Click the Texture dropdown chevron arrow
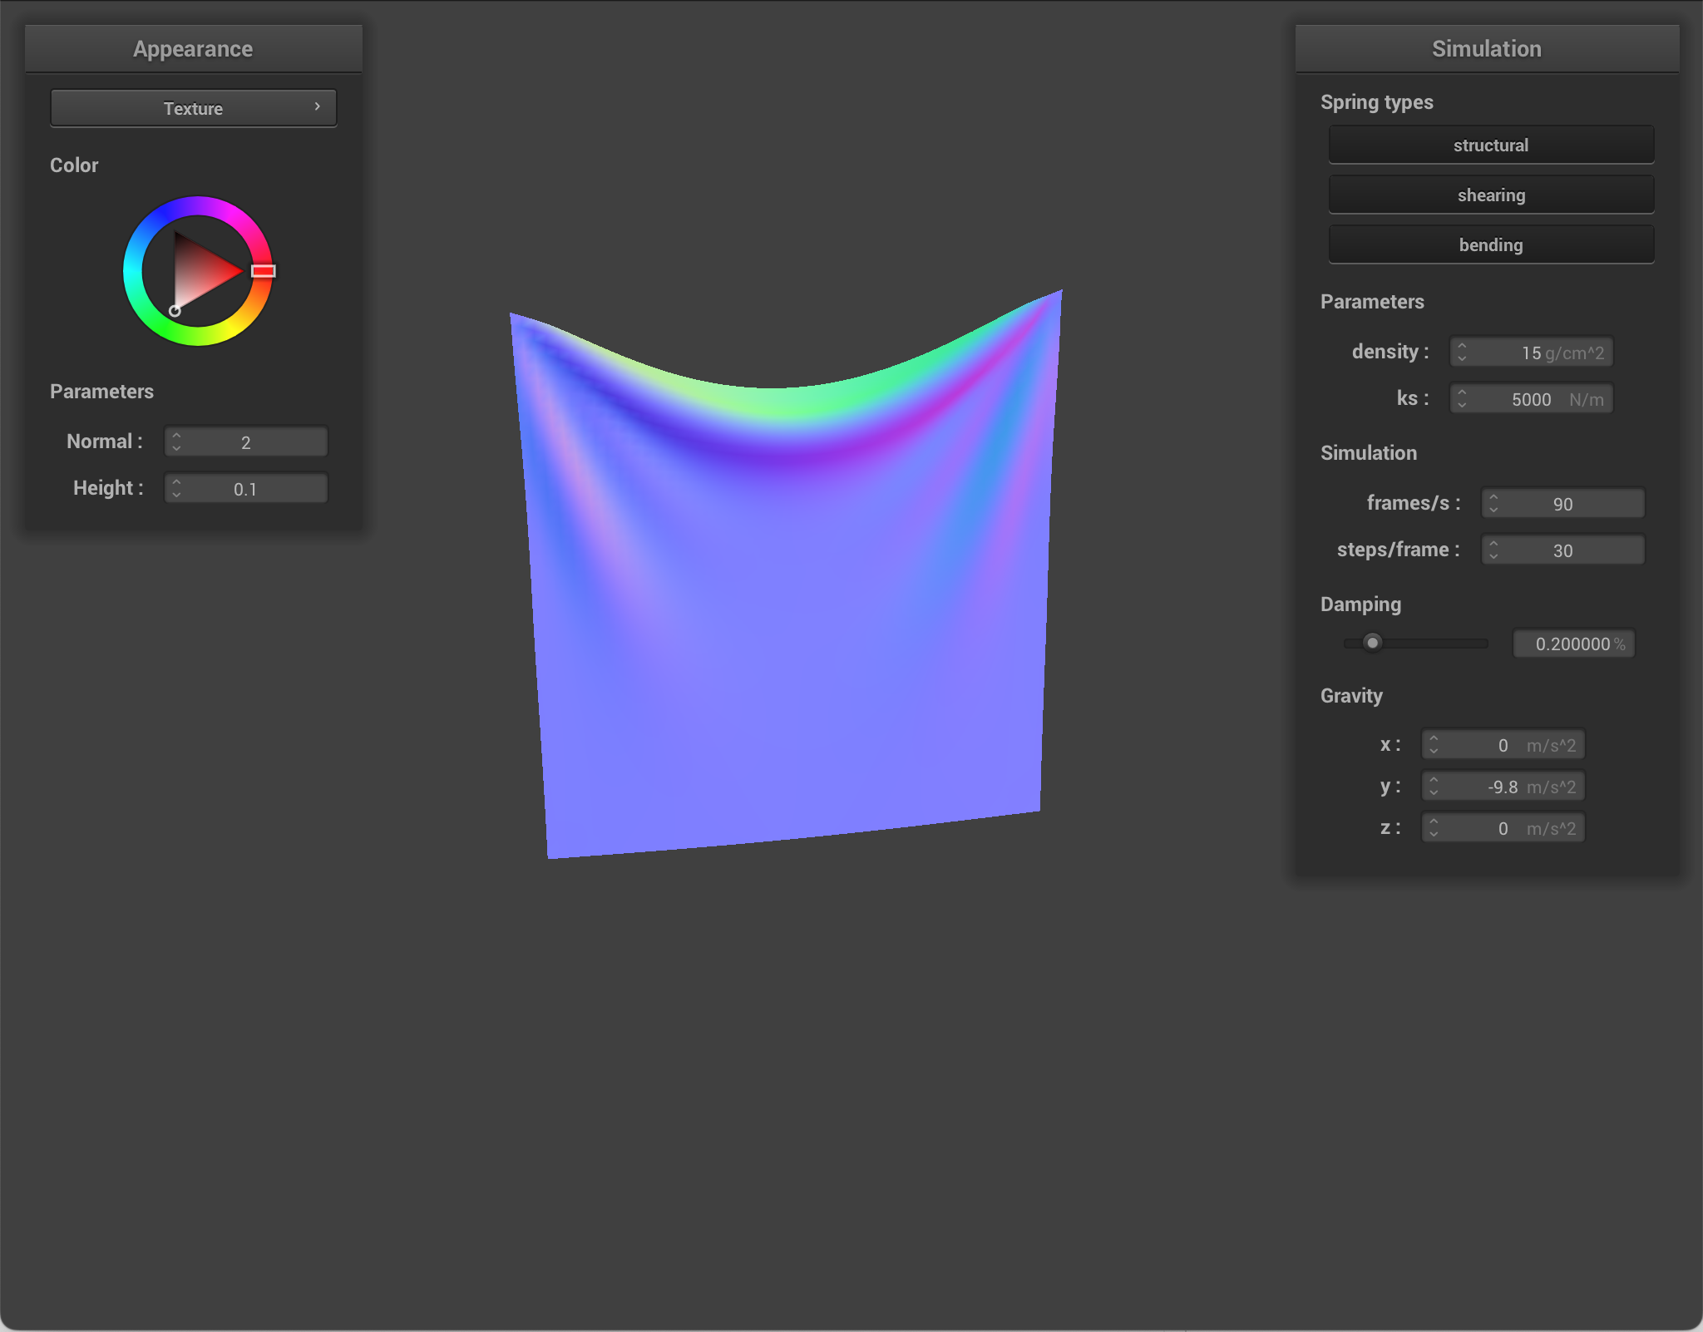Viewport: 1703px width, 1332px height. 318,106
